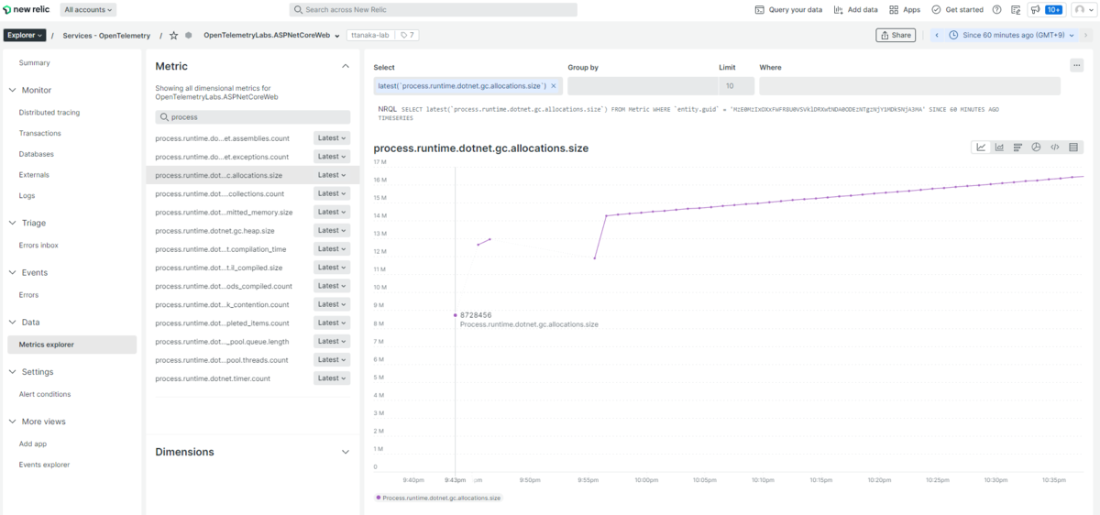This screenshot has width=1100, height=515.
Task: Open the help question mark icon
Action: (x=996, y=9)
